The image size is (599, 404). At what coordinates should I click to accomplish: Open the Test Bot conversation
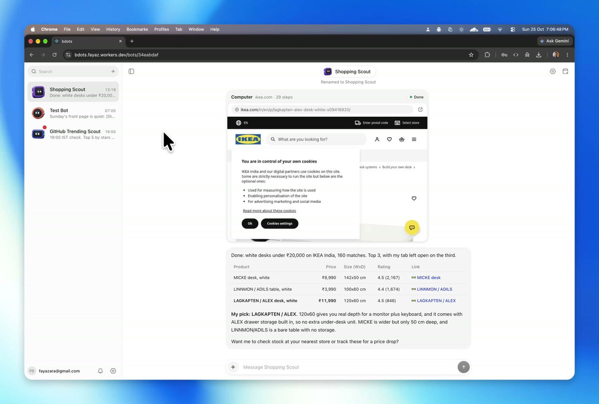(73, 113)
